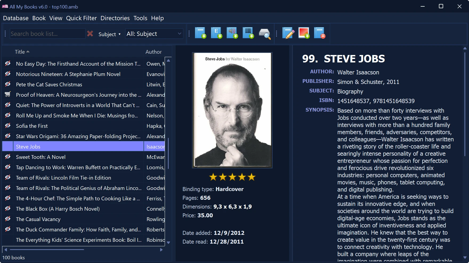Click the unread eye icon beside The Casual Vacancy
469x263 pixels.
(x=8, y=219)
